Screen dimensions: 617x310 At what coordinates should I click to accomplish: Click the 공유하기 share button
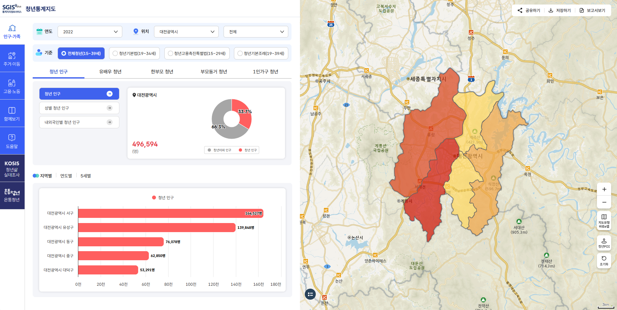[529, 10]
